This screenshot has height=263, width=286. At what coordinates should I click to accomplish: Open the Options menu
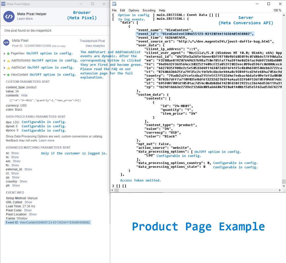(134, 10)
